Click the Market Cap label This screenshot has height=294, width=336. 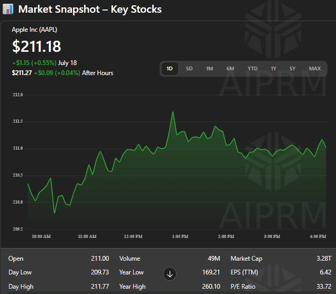pyautogui.click(x=246, y=259)
